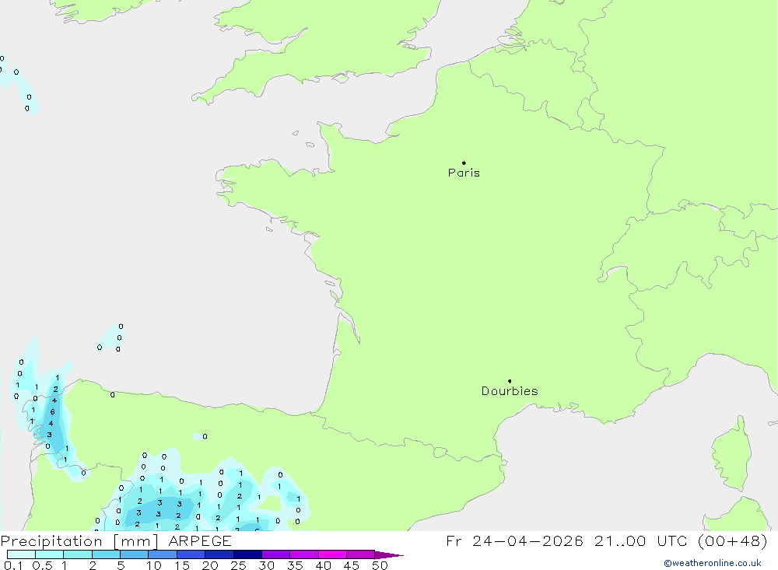
Task: Click the '6' mm precipitation value
Action: [x=52, y=412]
